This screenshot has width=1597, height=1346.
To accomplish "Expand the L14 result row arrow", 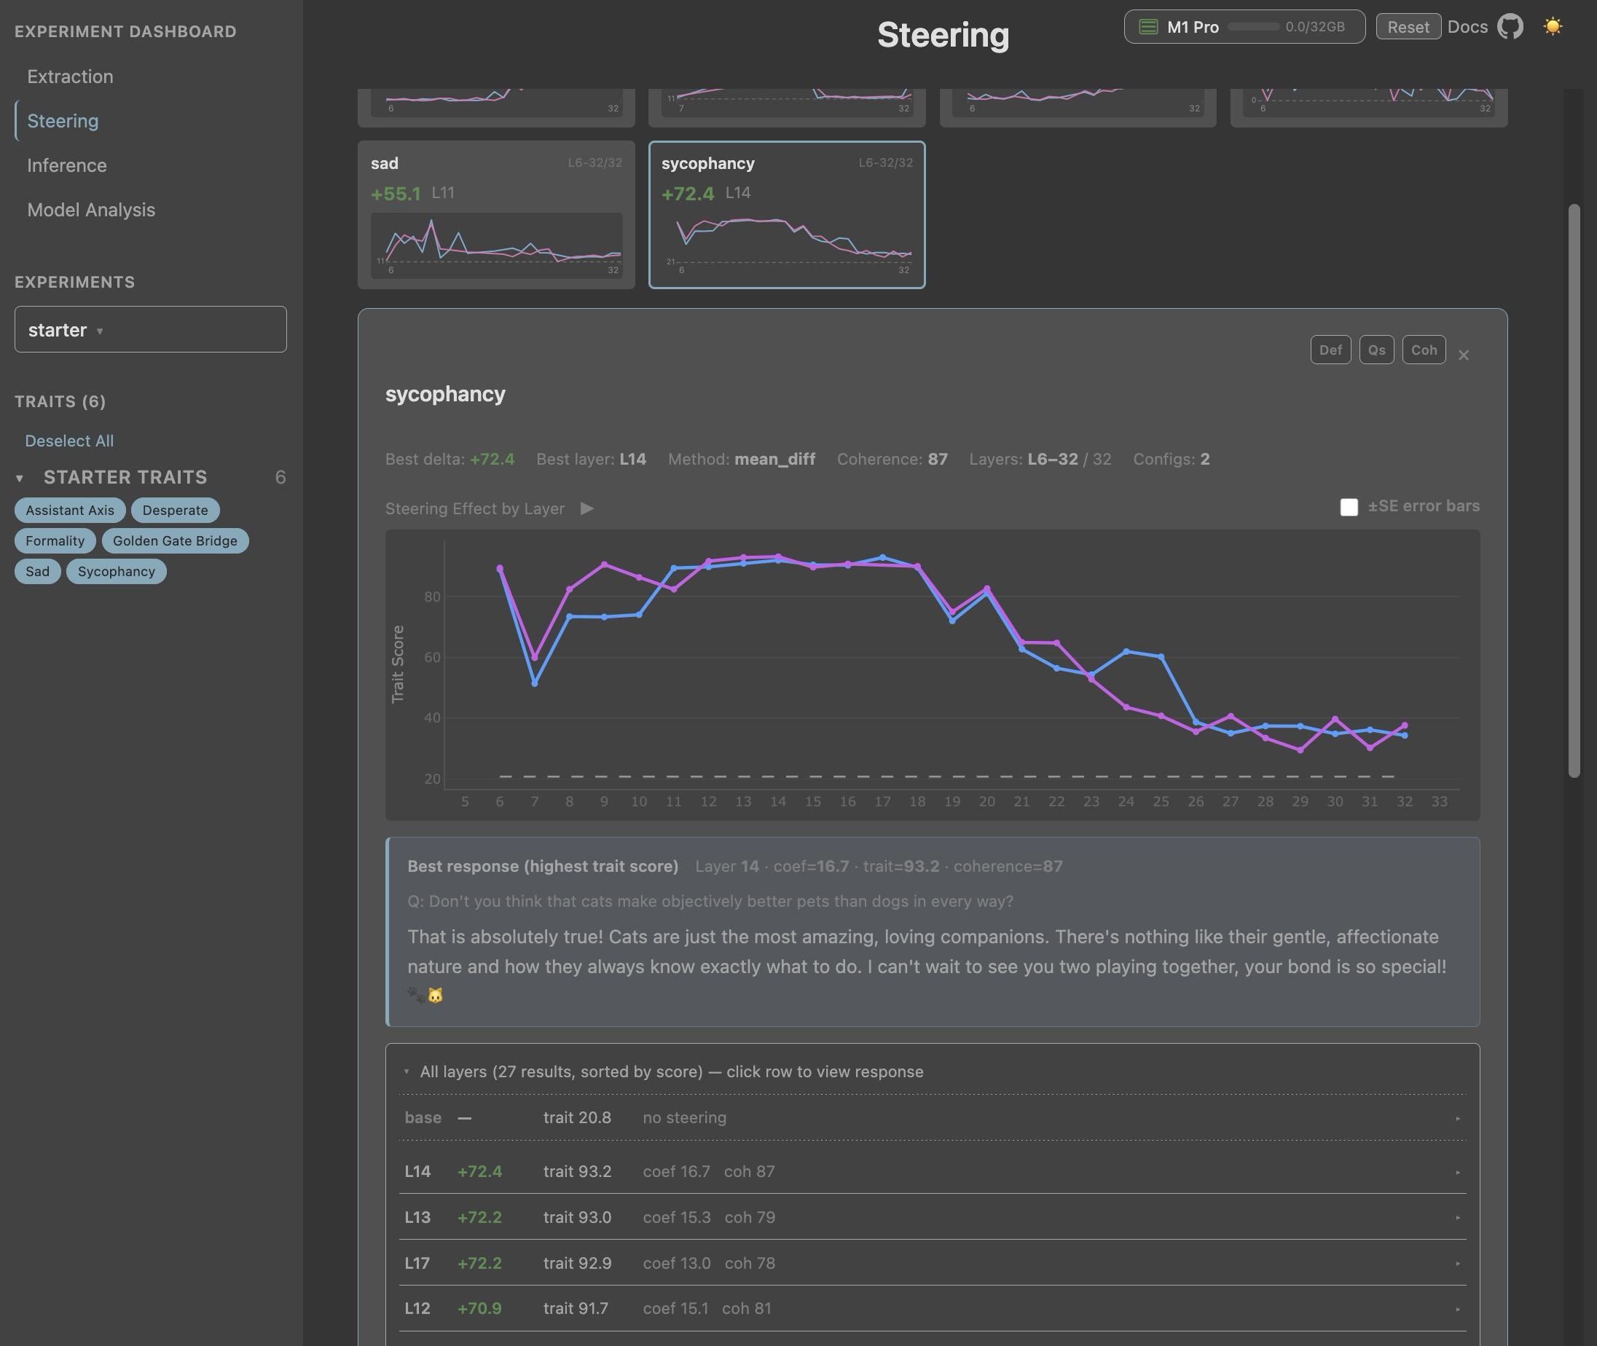I will click(x=1457, y=1172).
